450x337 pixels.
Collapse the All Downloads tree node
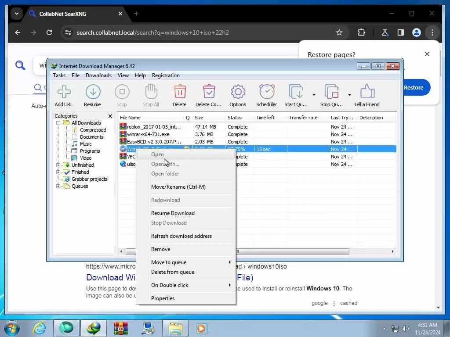58,123
